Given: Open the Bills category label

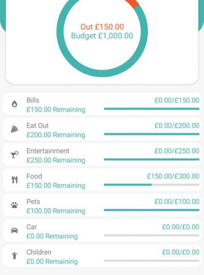Looking at the screenshot, I should (33, 101).
